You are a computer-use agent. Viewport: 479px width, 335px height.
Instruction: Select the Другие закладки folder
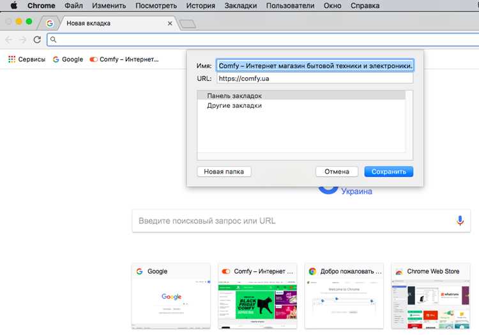[x=301, y=105]
